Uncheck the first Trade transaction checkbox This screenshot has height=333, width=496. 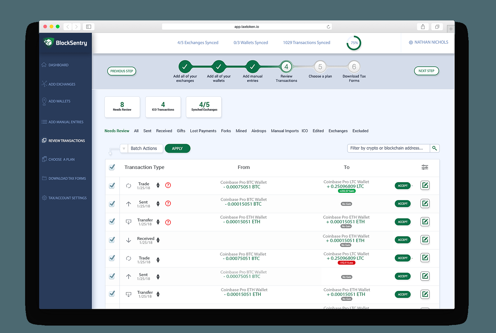pyautogui.click(x=112, y=186)
